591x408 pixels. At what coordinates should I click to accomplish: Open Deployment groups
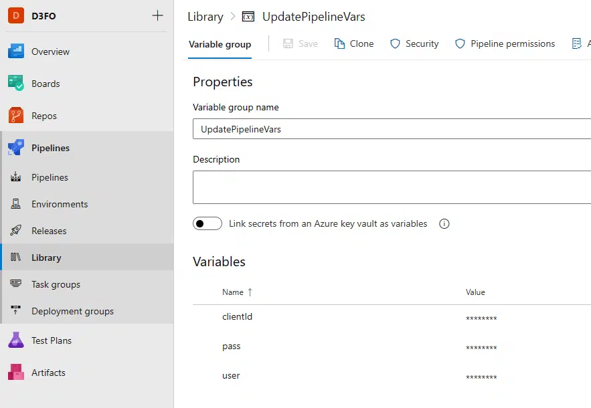click(73, 311)
